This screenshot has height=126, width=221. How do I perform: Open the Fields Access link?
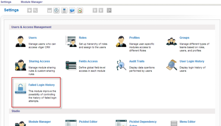tap(88, 61)
